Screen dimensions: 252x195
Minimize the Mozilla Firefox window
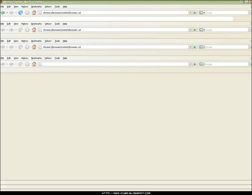coord(243,2)
